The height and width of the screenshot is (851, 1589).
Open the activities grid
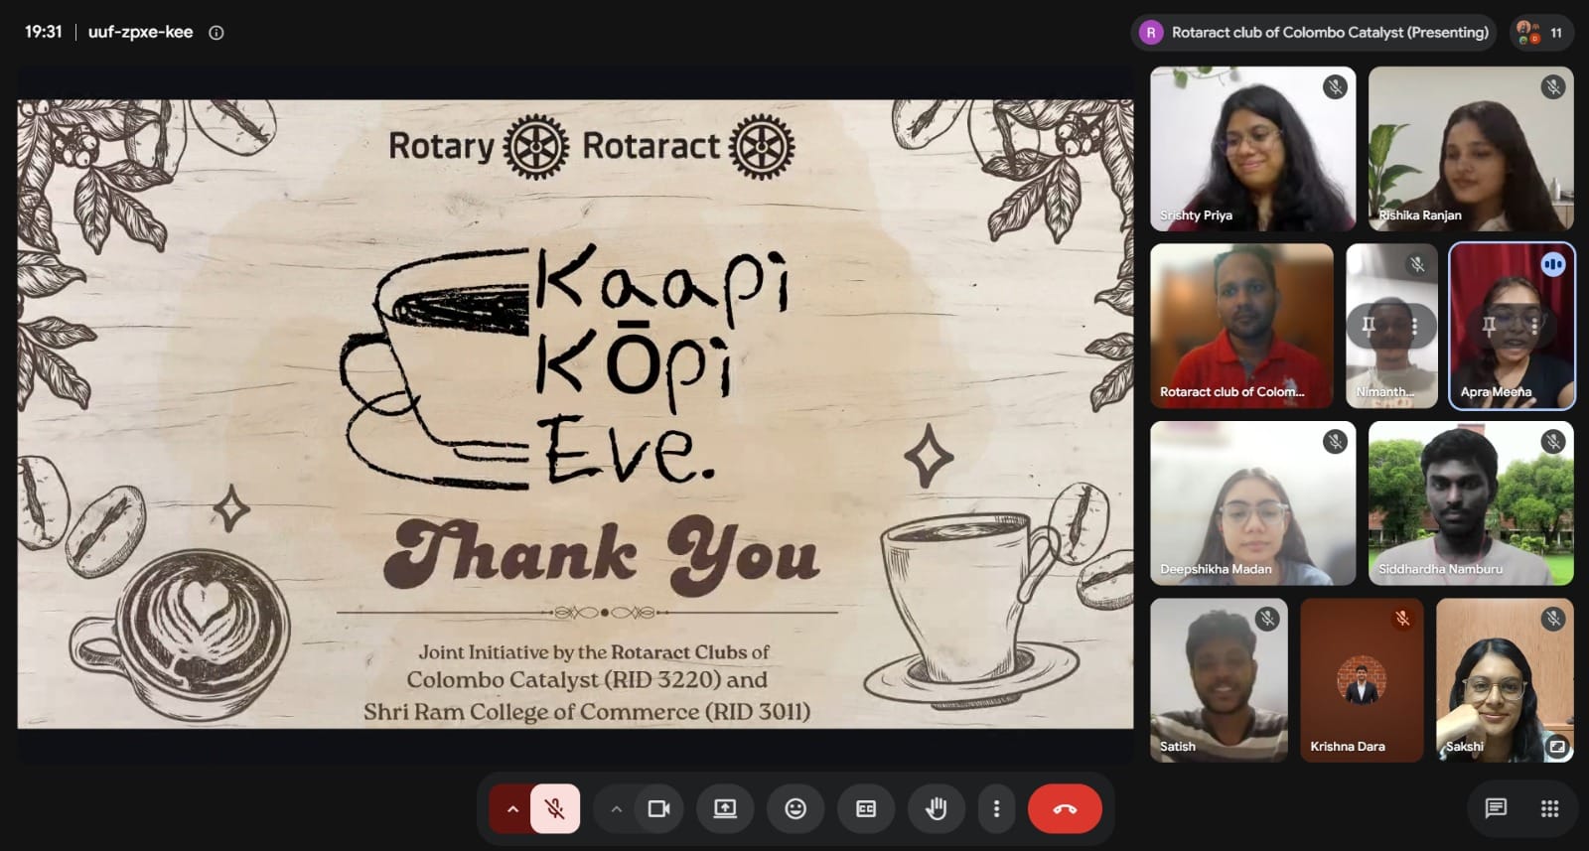(x=1549, y=808)
